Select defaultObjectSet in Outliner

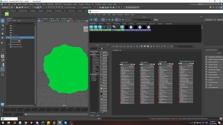[17, 47]
